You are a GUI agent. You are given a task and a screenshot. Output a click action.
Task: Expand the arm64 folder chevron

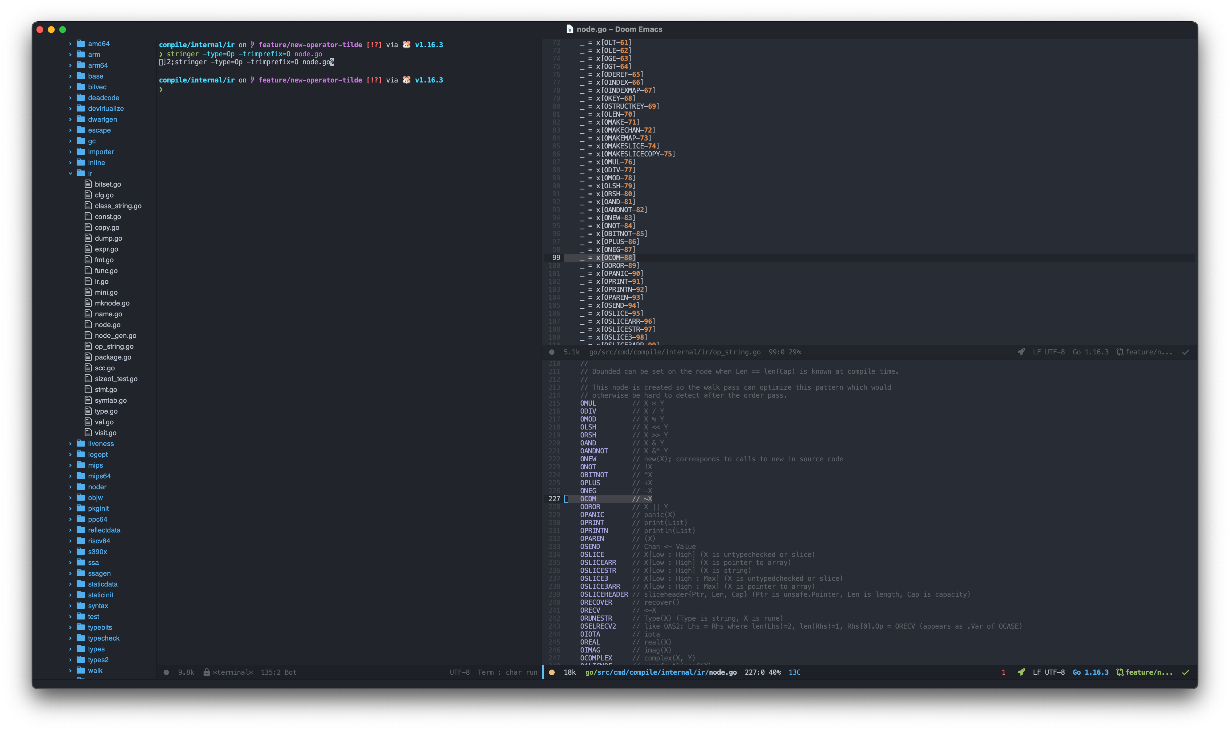71,65
